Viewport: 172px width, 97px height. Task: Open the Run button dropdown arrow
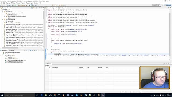17,5
